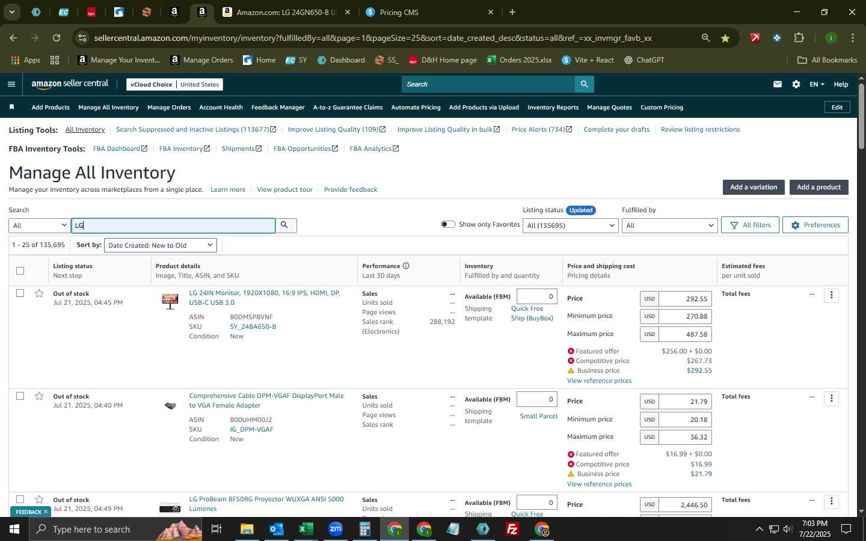Open actions menu for LG ProBeam row

coord(832,501)
